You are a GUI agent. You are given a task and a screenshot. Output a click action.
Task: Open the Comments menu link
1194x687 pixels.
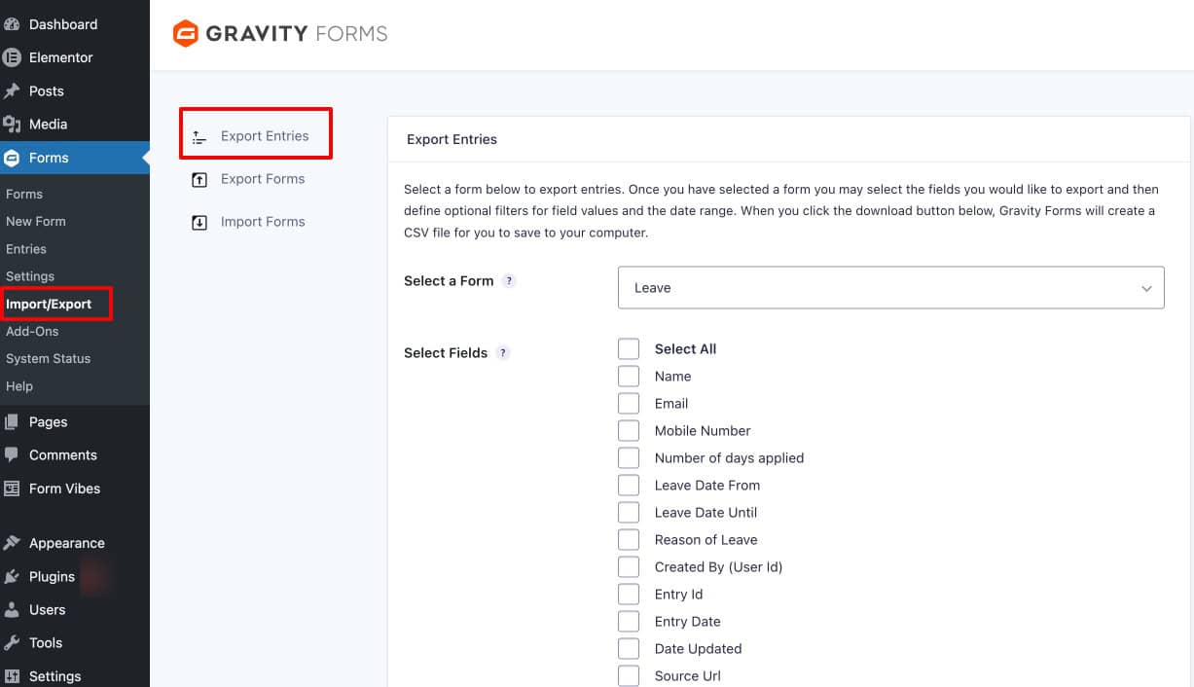point(63,454)
